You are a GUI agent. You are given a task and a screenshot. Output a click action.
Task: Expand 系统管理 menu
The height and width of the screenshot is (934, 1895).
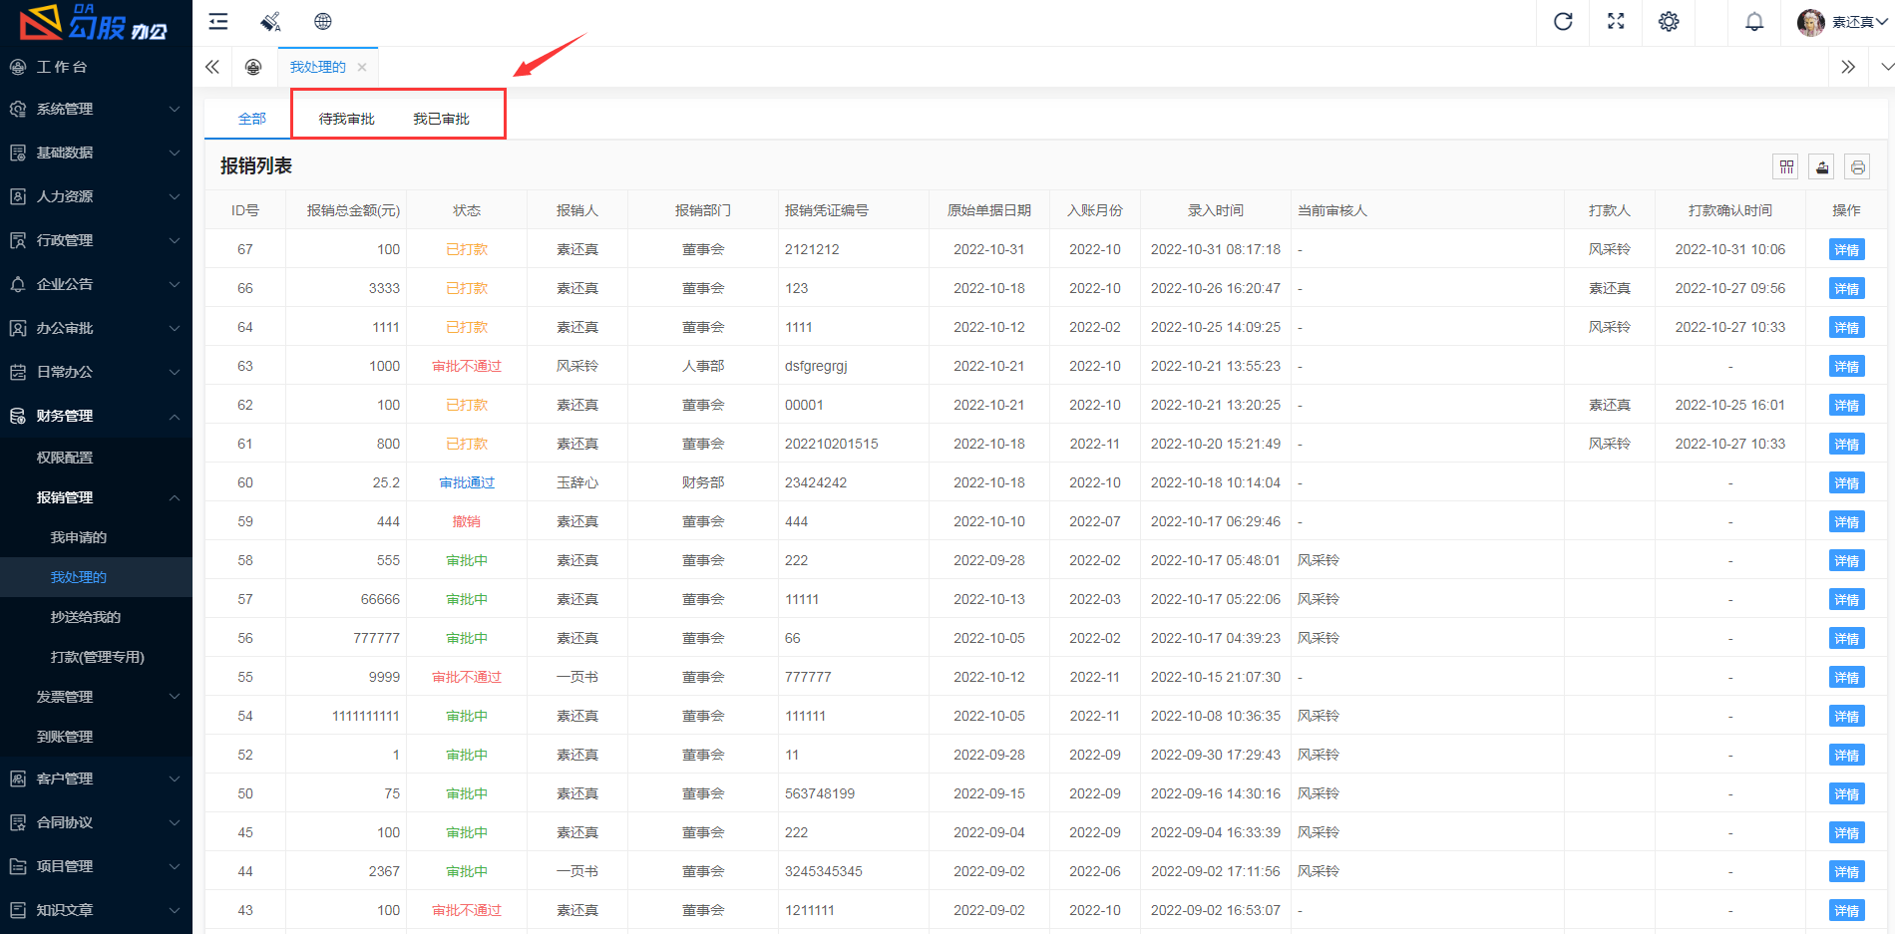(x=96, y=109)
